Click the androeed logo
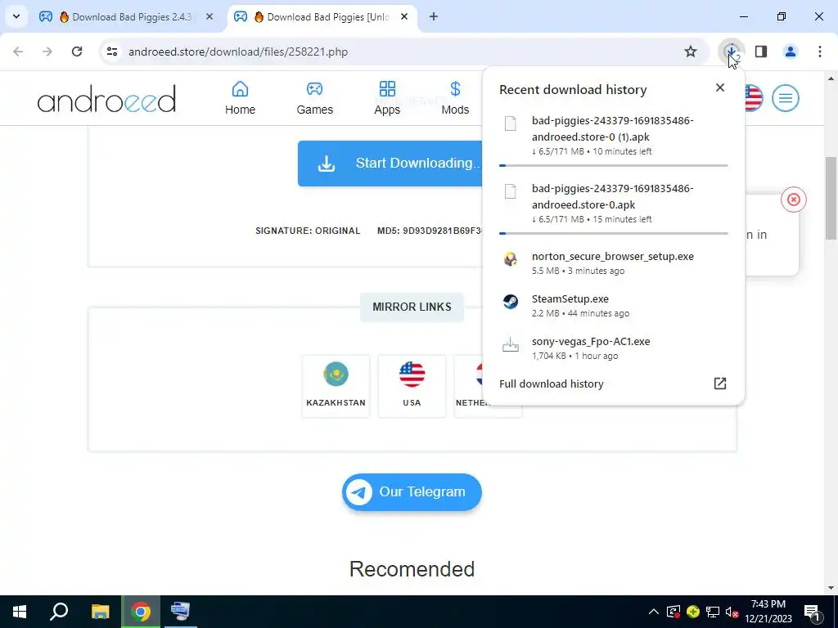 [x=106, y=99]
